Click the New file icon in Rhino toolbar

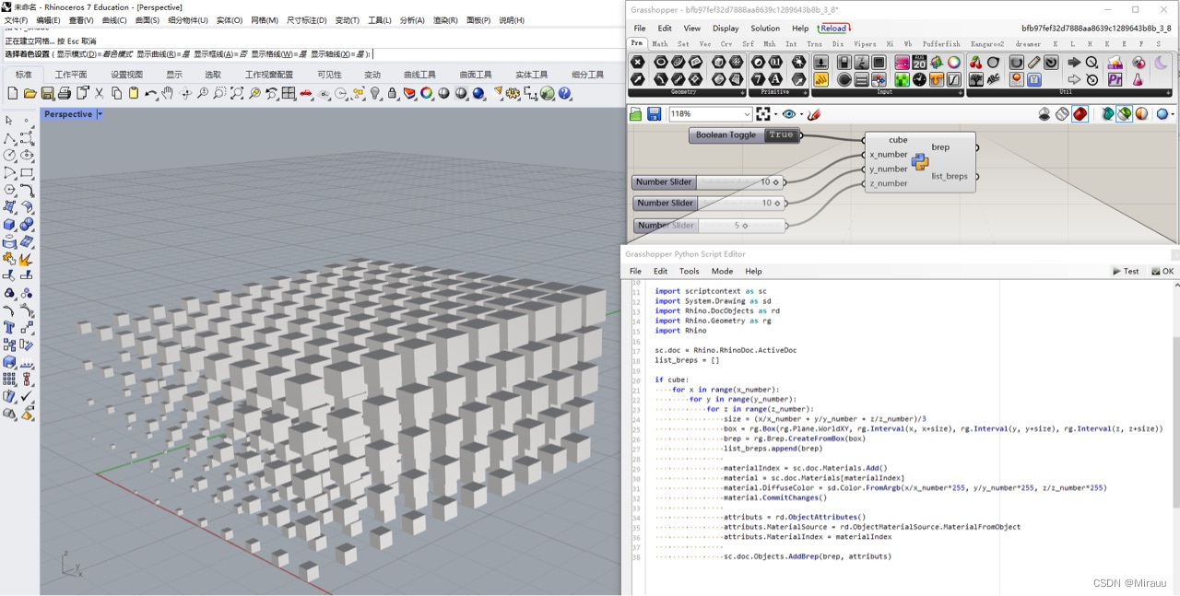click(13, 93)
